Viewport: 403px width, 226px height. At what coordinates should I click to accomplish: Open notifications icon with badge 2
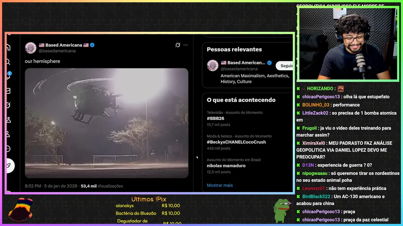point(9,76)
